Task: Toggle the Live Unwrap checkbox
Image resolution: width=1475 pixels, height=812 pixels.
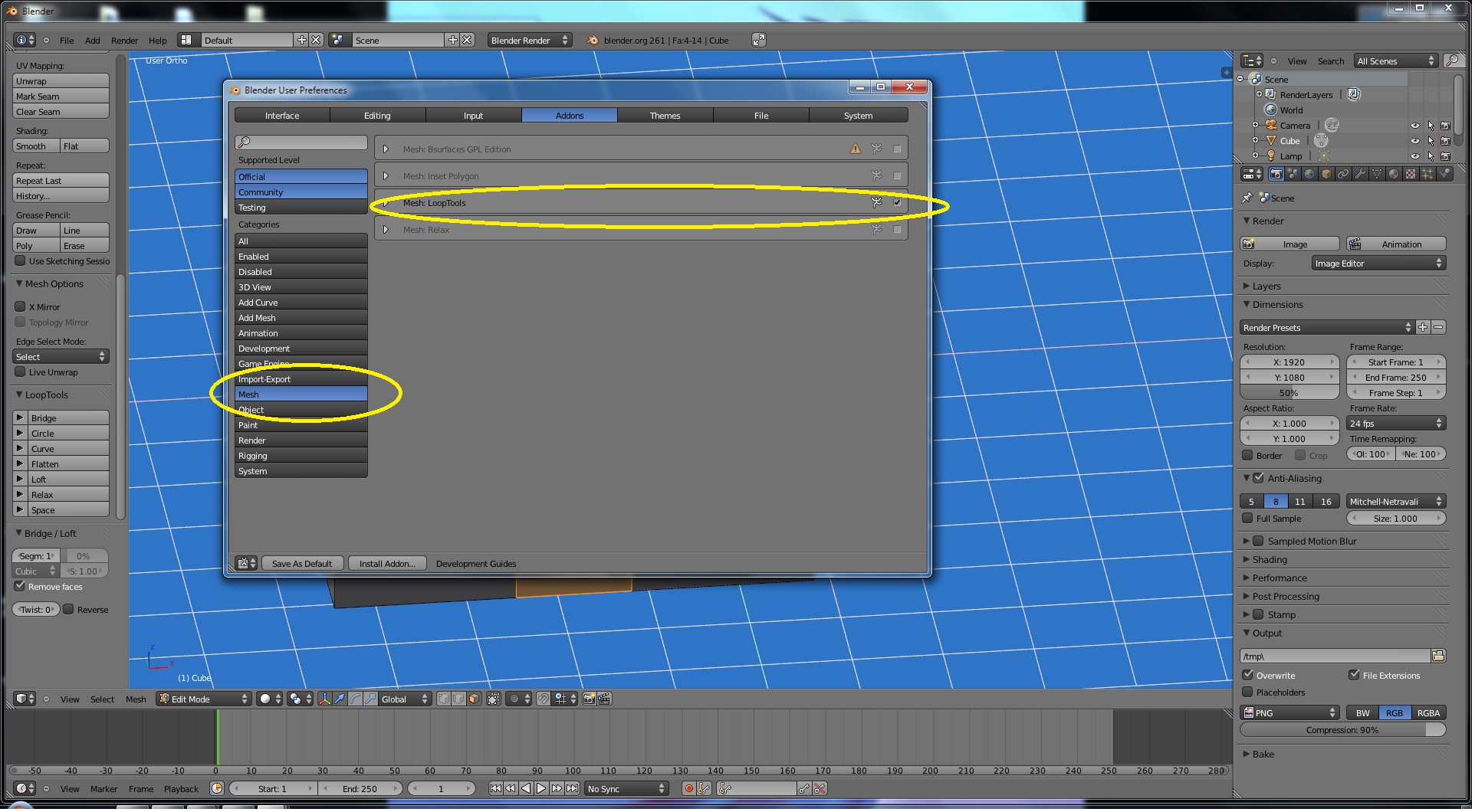Action: (21, 372)
